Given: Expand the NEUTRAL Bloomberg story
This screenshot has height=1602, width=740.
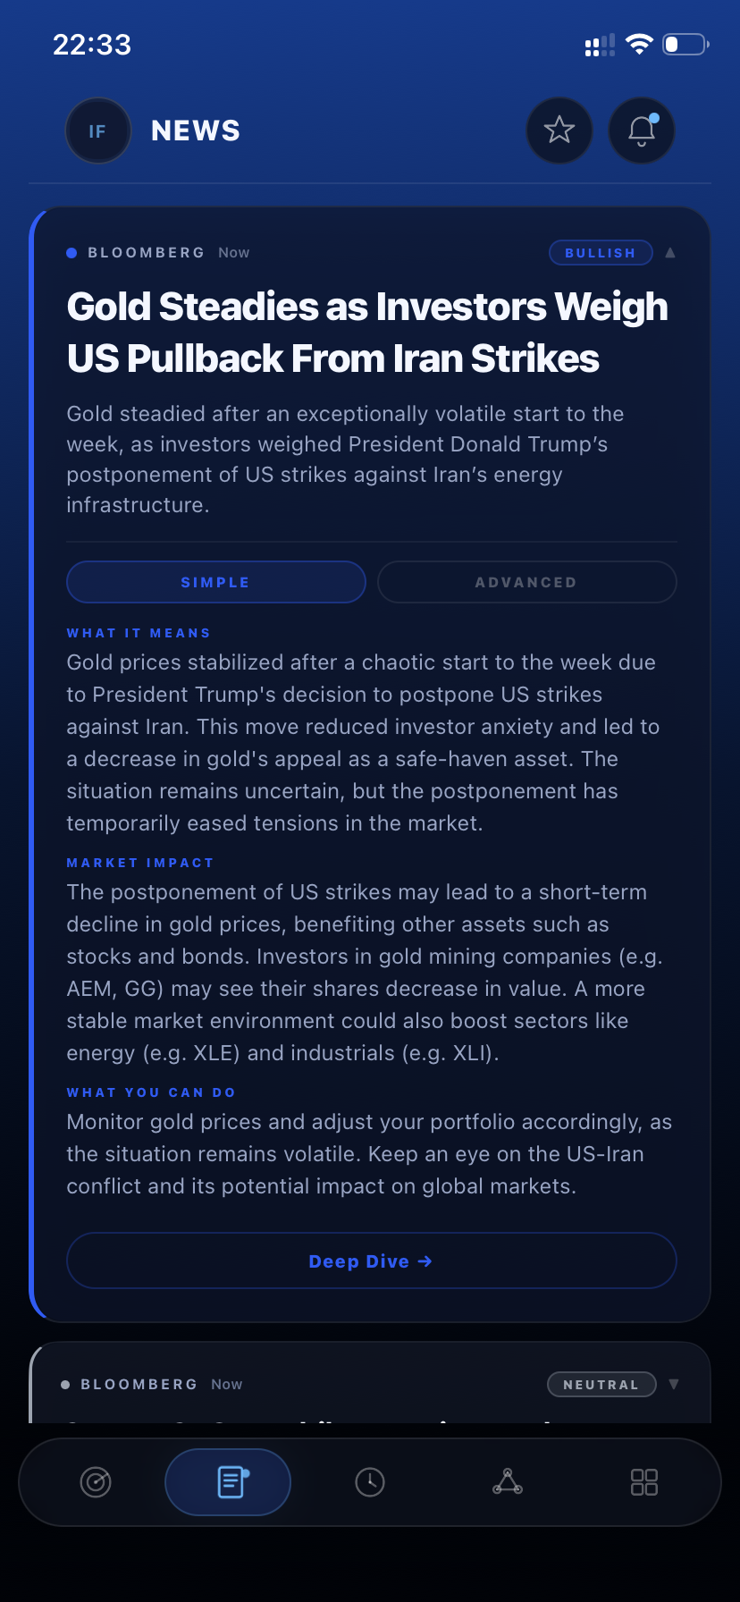Looking at the screenshot, I should tap(673, 1384).
